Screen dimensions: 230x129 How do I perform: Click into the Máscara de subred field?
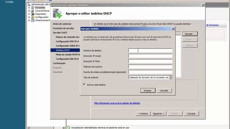(x=150, y=67)
